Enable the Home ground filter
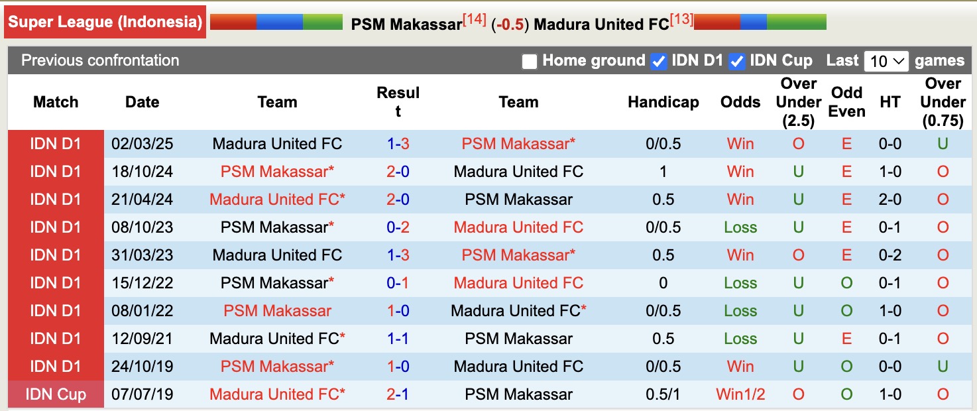This screenshot has width=977, height=411. click(x=529, y=60)
